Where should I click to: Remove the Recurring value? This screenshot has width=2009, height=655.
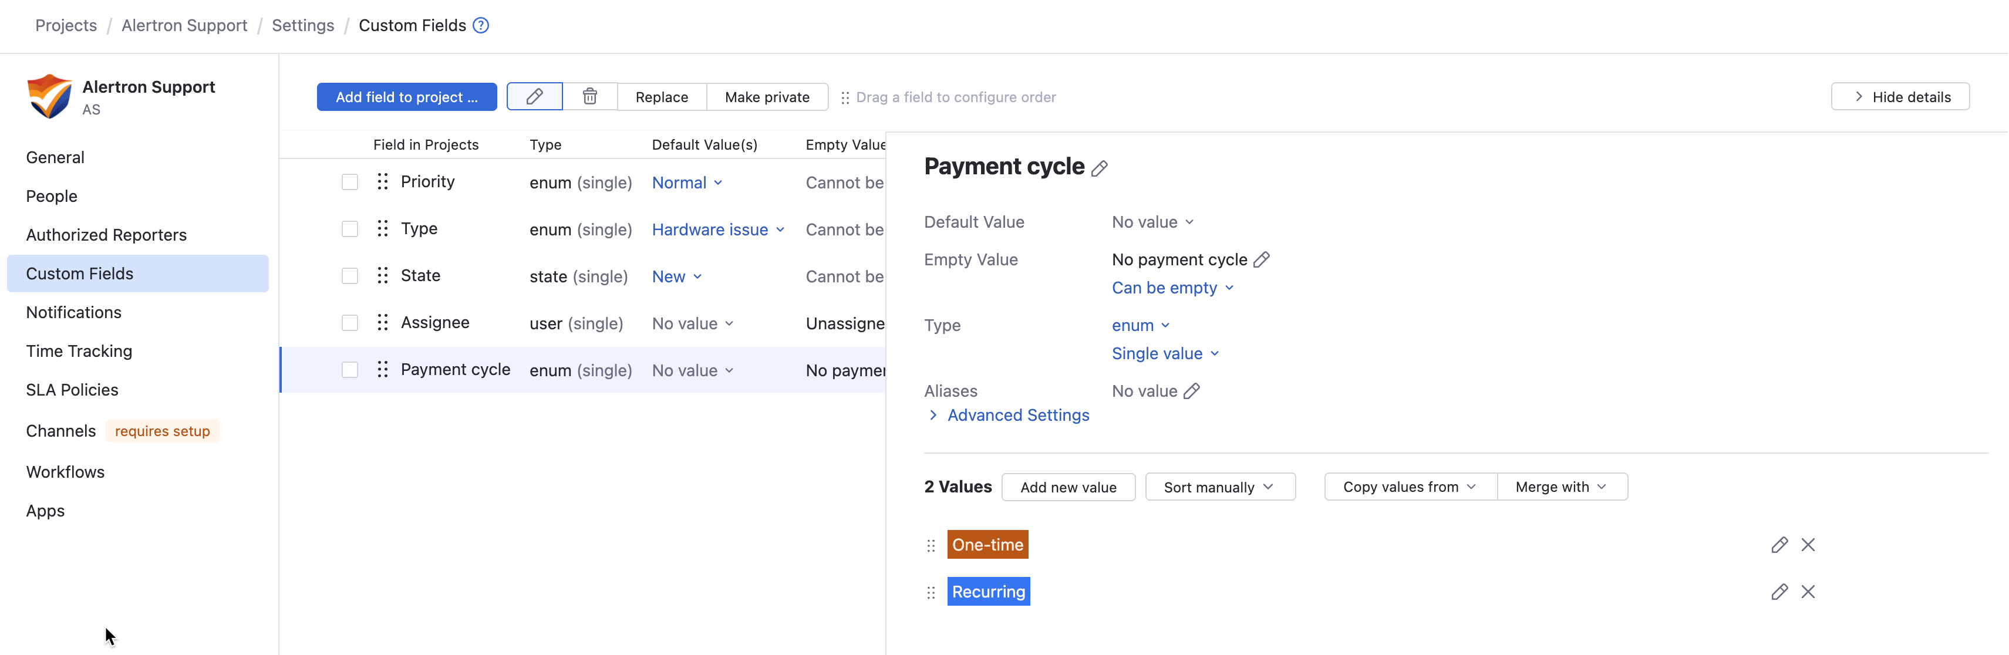pos(1808,592)
